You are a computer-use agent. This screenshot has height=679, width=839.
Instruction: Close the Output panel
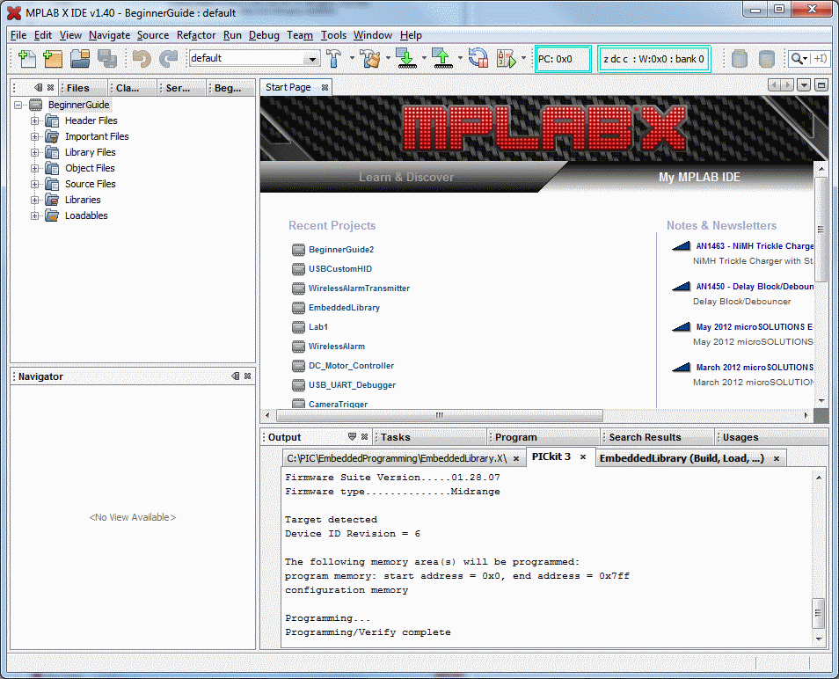click(x=364, y=436)
